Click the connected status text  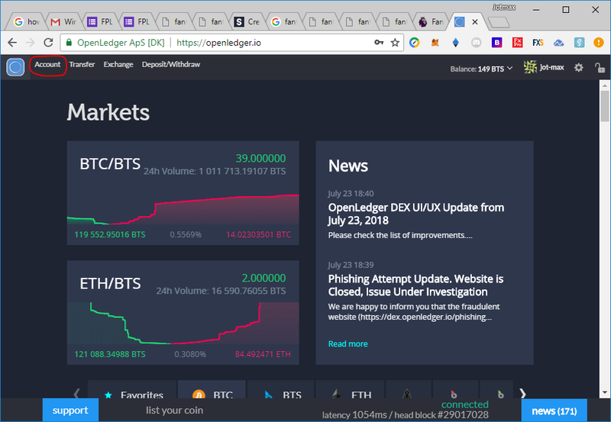point(465,404)
